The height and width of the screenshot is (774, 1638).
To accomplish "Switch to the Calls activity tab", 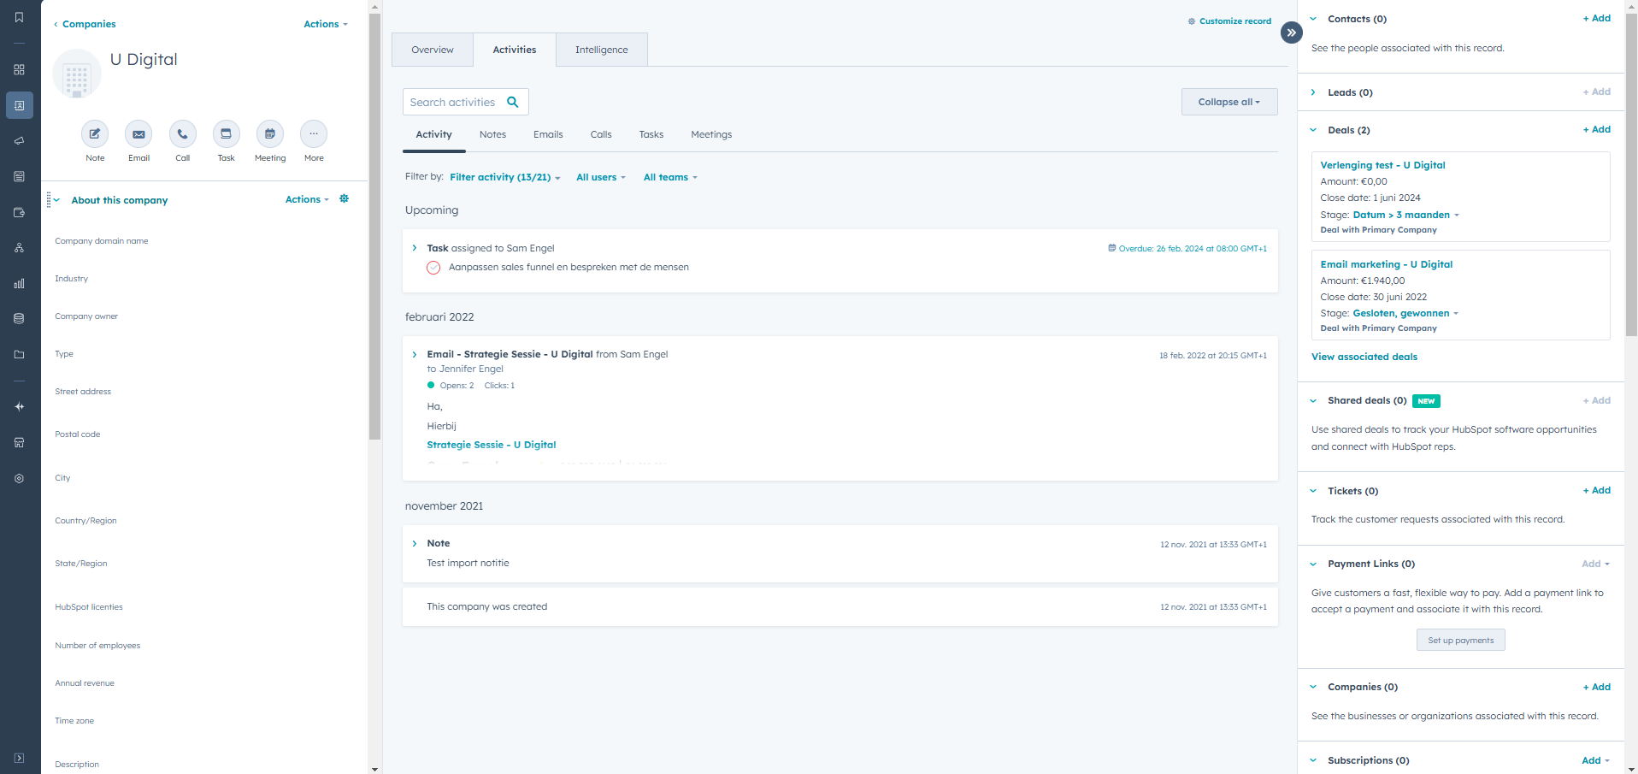I will pyautogui.click(x=601, y=134).
